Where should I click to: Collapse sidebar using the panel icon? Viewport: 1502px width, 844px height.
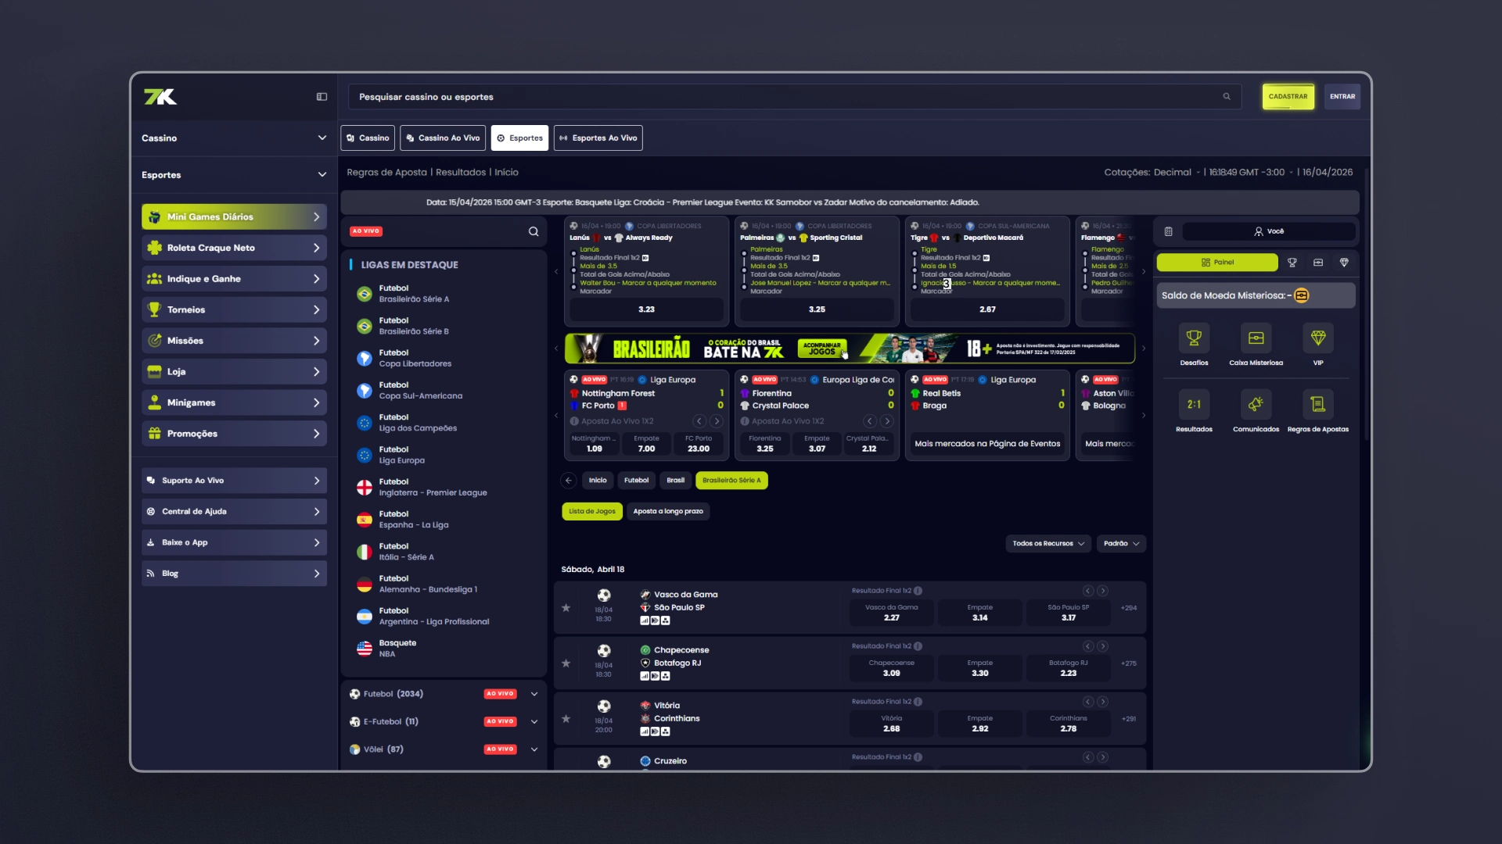(x=322, y=97)
